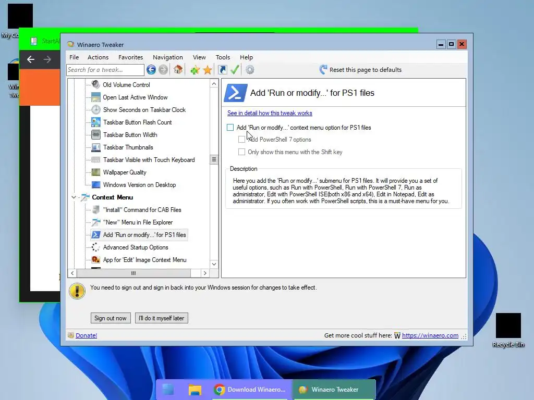Click the Taskbar Button Width icon

[x=96, y=135]
